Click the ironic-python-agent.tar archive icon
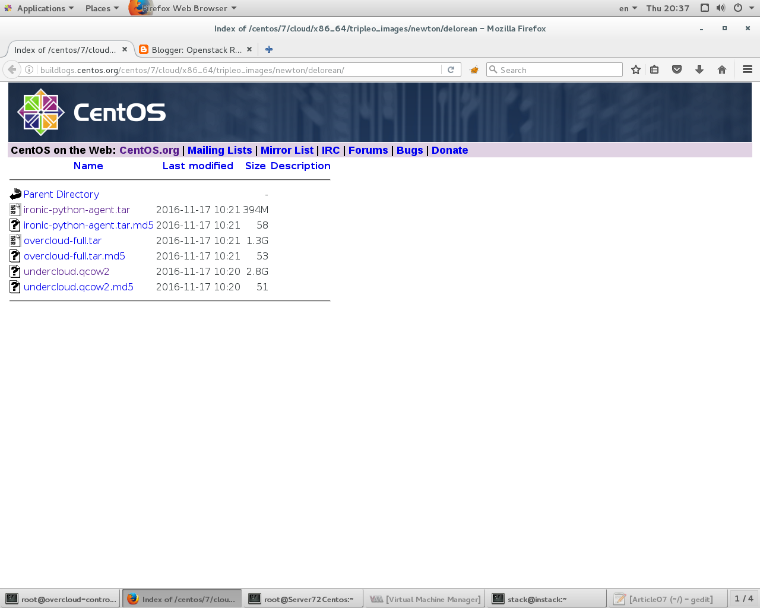 click(15, 210)
